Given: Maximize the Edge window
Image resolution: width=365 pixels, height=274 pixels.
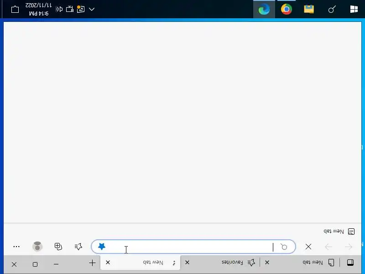Looking at the screenshot, I should click(x=35, y=264).
